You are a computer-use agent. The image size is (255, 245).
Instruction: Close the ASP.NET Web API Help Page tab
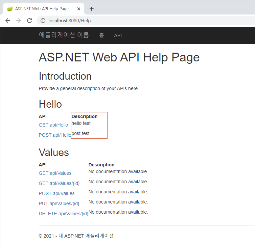point(79,9)
